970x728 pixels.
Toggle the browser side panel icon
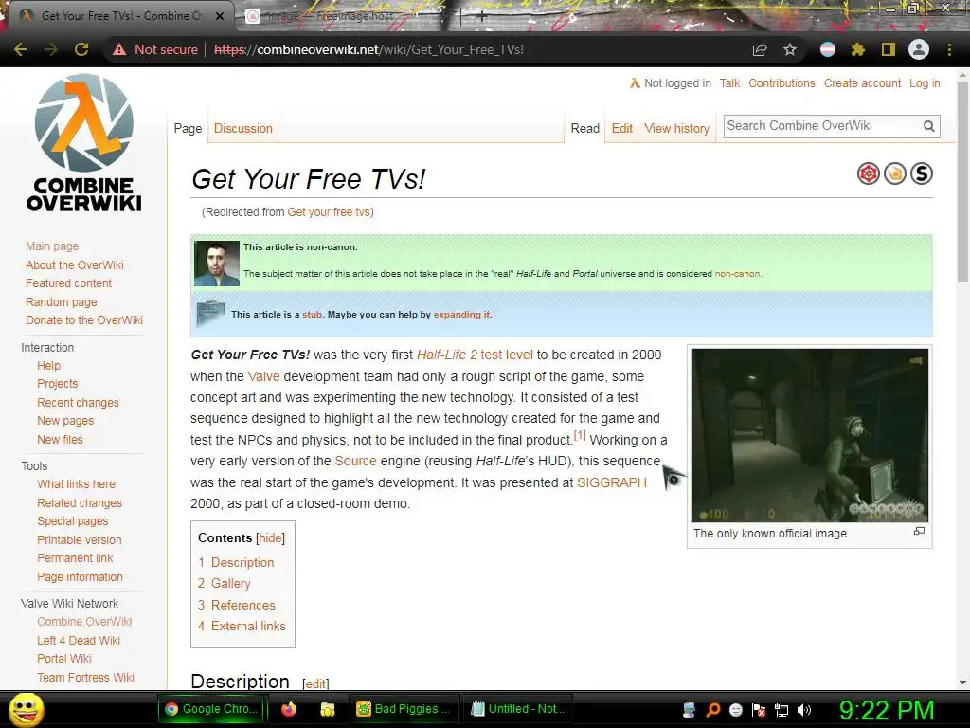click(889, 49)
